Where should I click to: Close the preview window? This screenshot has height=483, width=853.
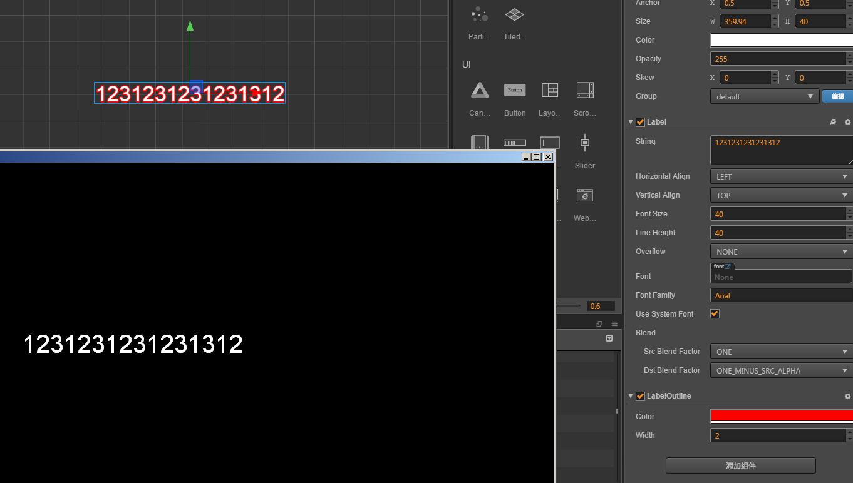pyautogui.click(x=548, y=156)
